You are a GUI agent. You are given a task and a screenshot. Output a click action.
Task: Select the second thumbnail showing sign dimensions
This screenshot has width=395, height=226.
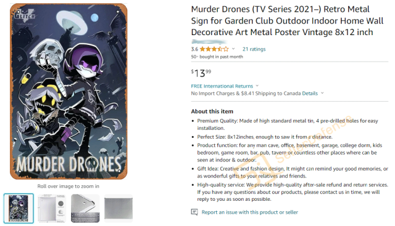click(52, 208)
